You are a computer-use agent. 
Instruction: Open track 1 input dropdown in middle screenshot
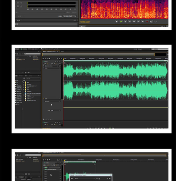pyautogui.click(x=51, y=66)
